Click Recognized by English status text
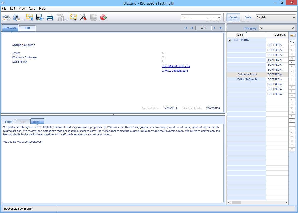Viewport: 298px width, 213px height. (18, 209)
